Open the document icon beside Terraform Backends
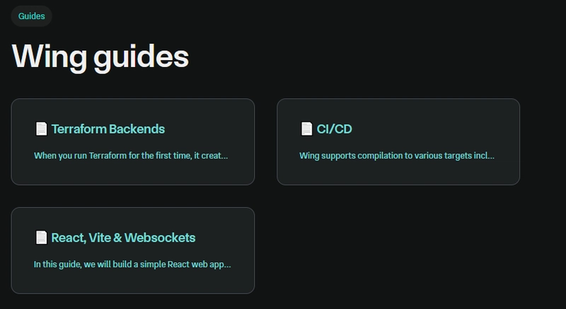The height and width of the screenshot is (309, 566). [41, 129]
